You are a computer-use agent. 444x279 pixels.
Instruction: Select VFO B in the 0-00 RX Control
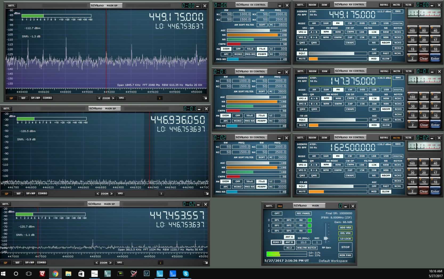pos(302,37)
